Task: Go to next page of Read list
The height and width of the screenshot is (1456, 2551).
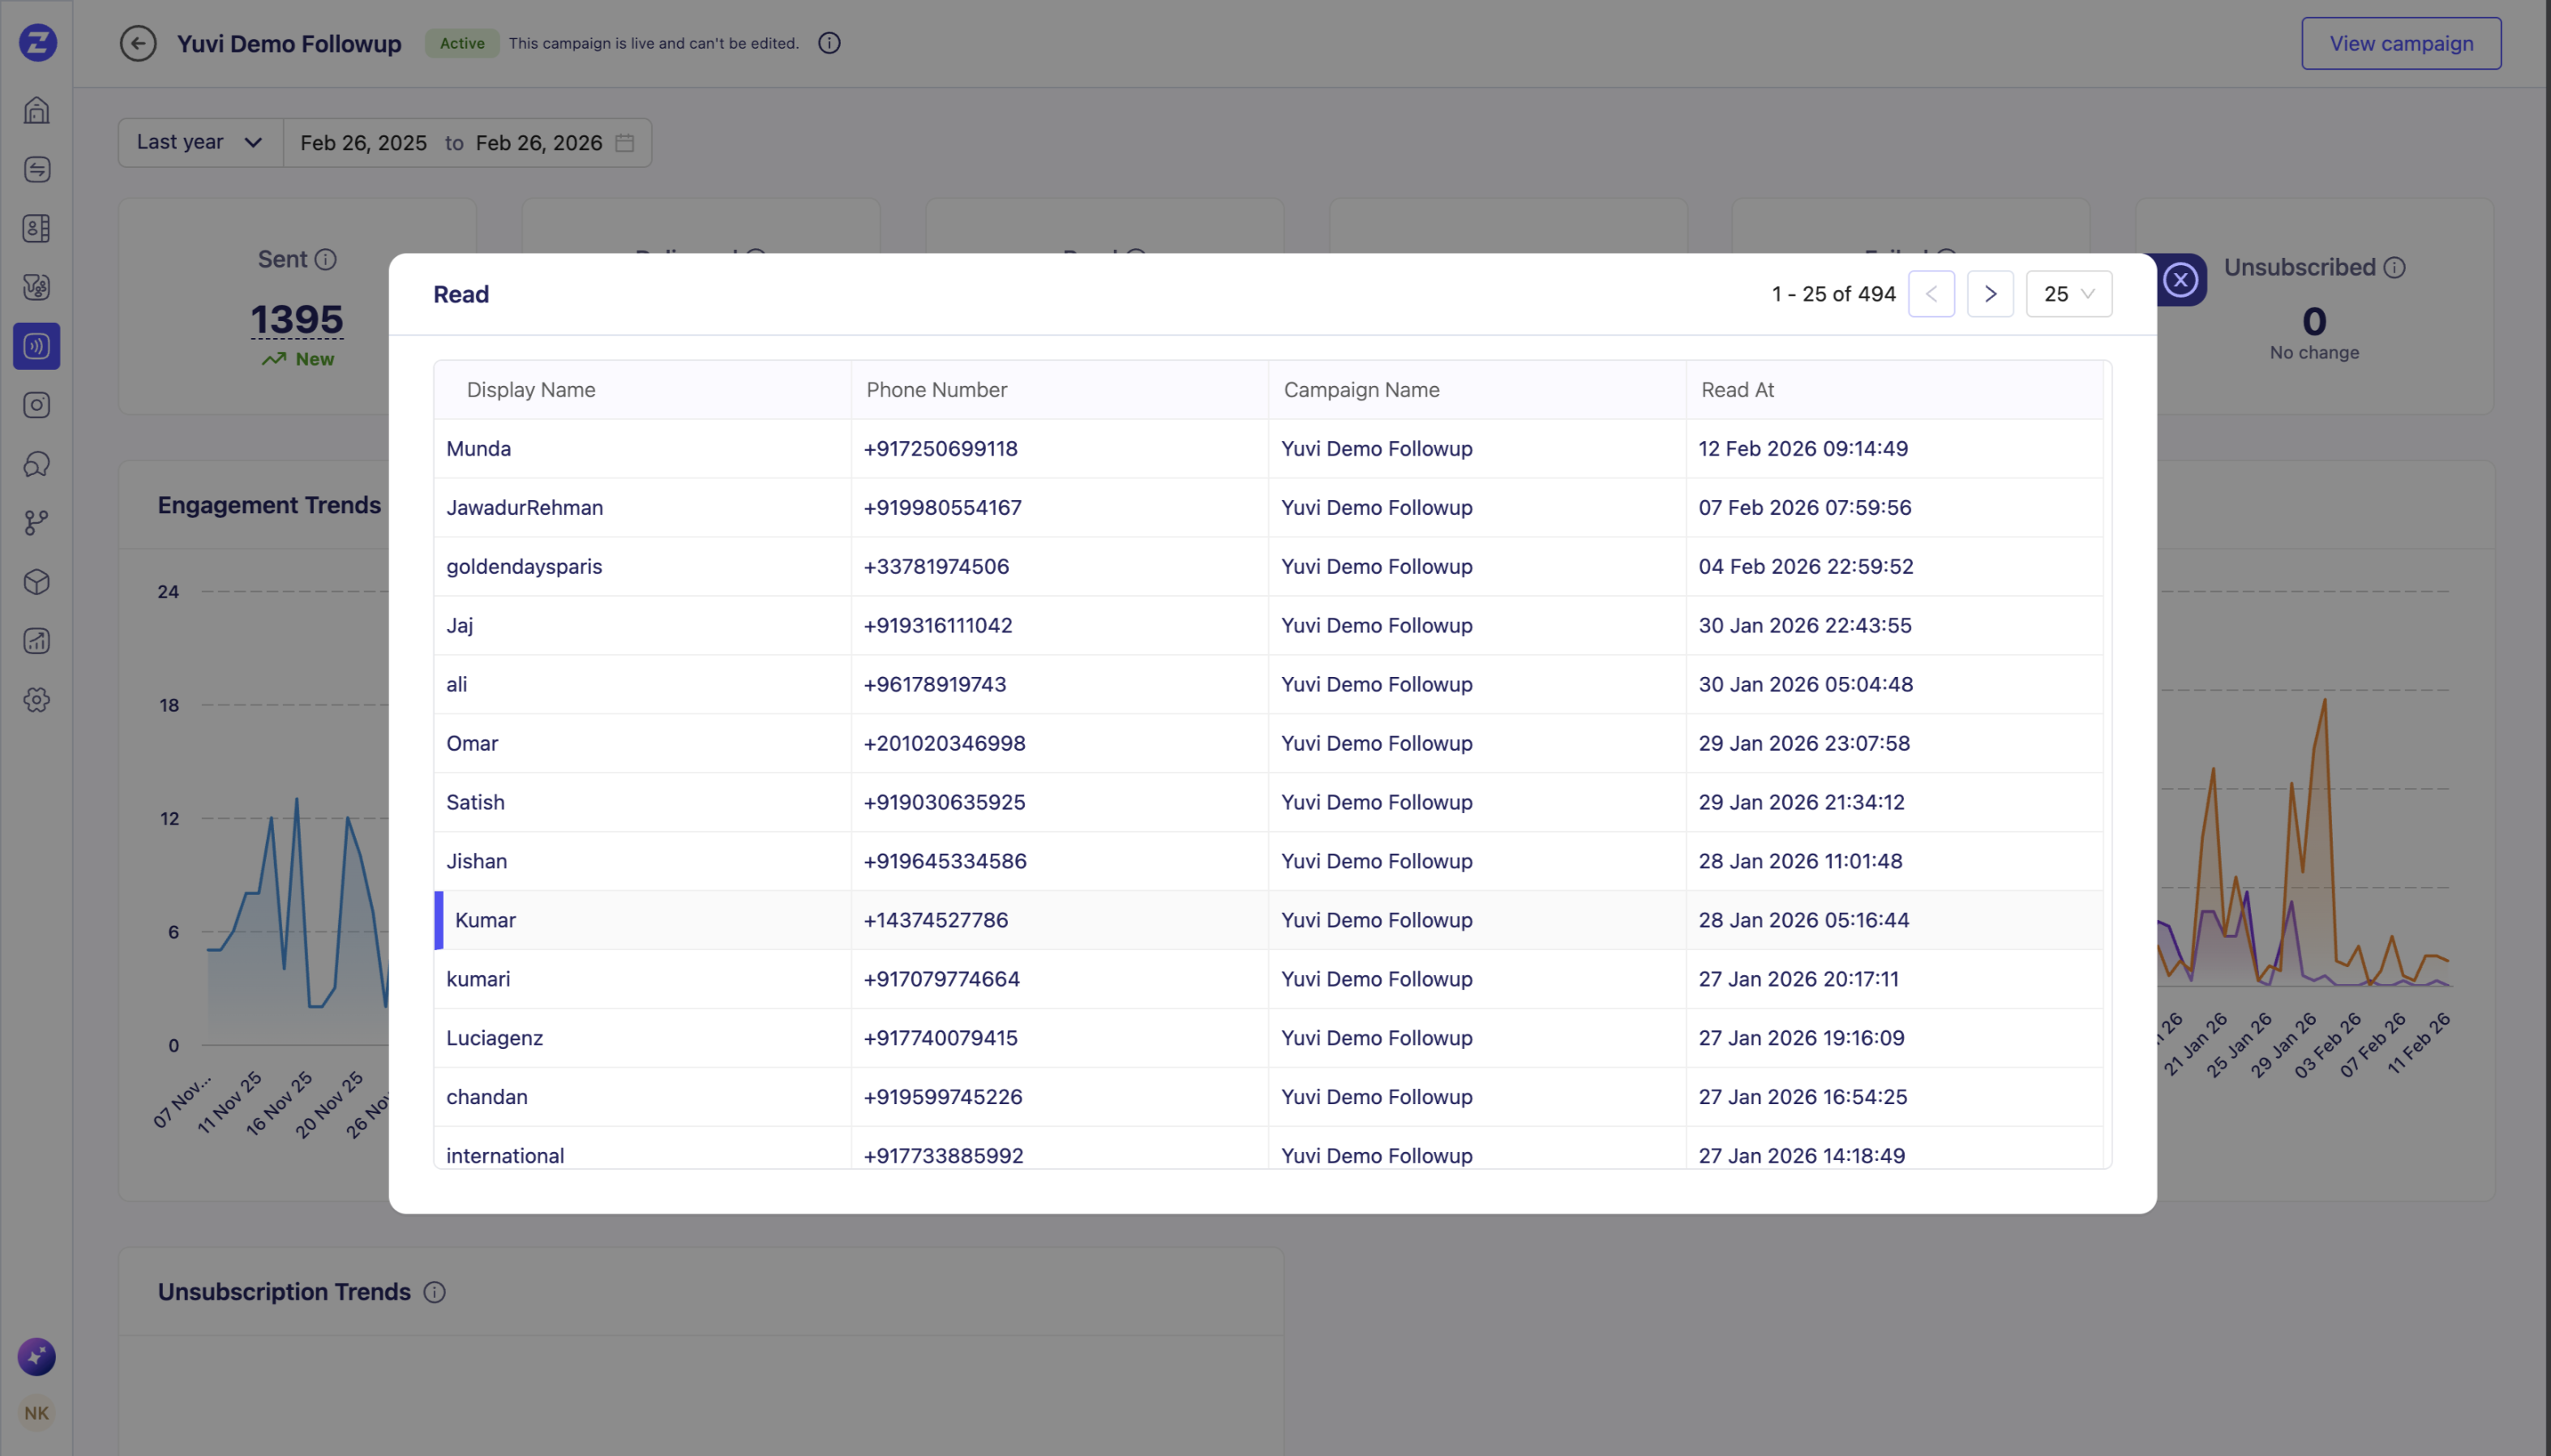Action: coord(1989,294)
